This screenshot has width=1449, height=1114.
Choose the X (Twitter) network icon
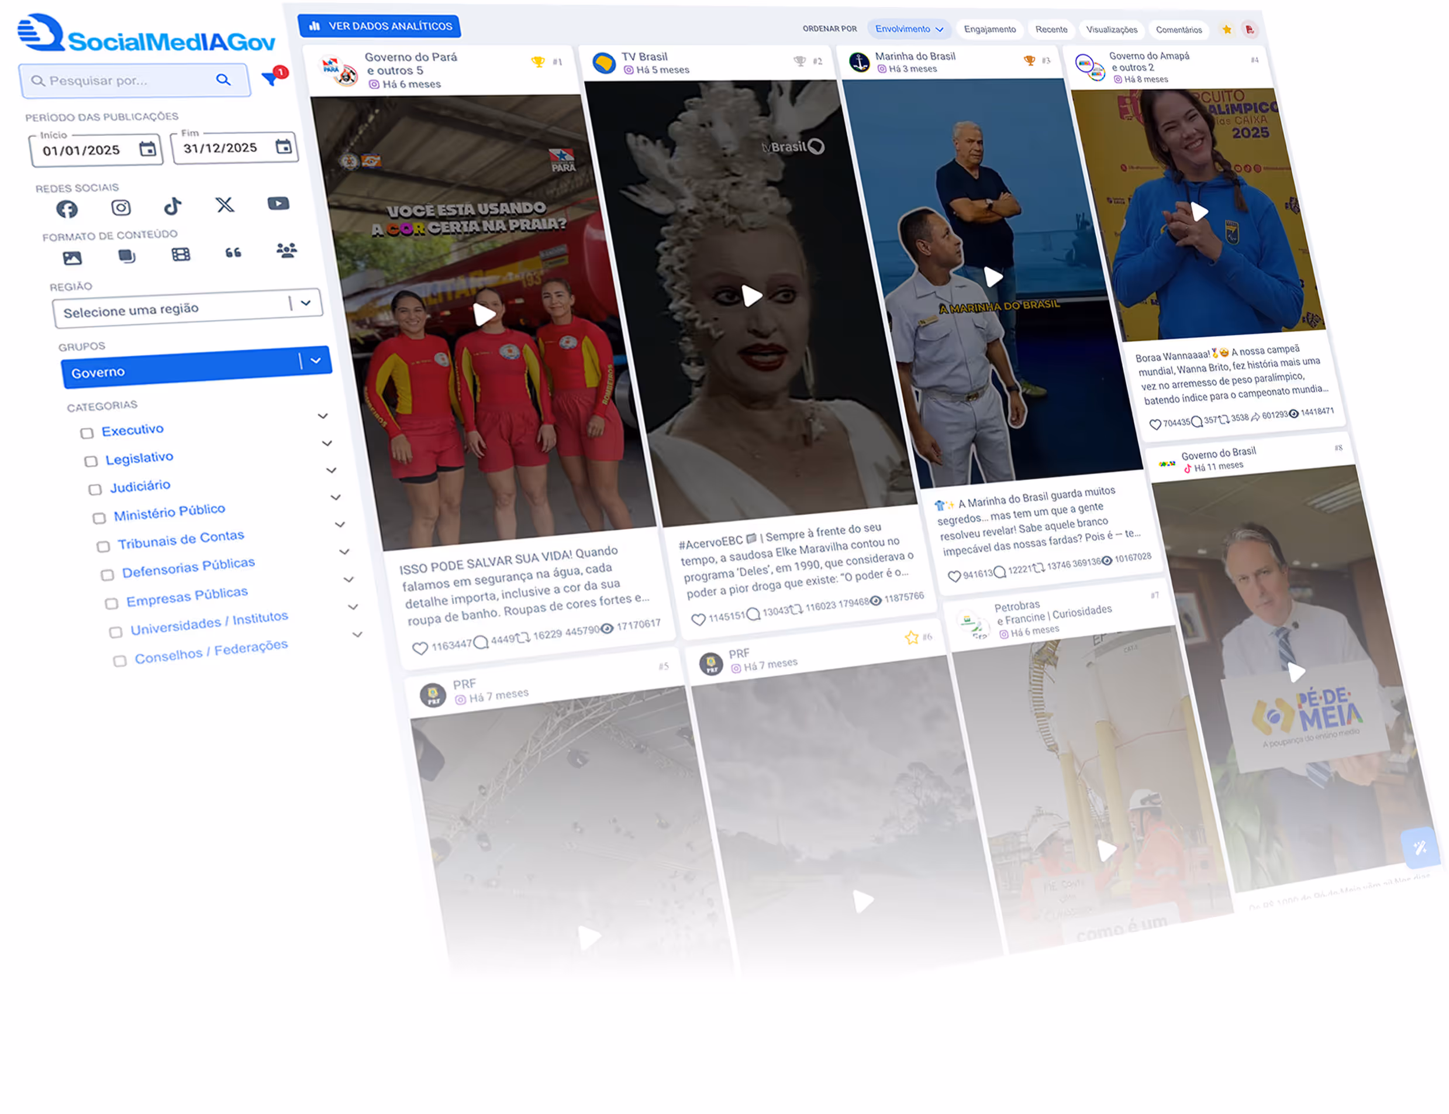(x=225, y=204)
